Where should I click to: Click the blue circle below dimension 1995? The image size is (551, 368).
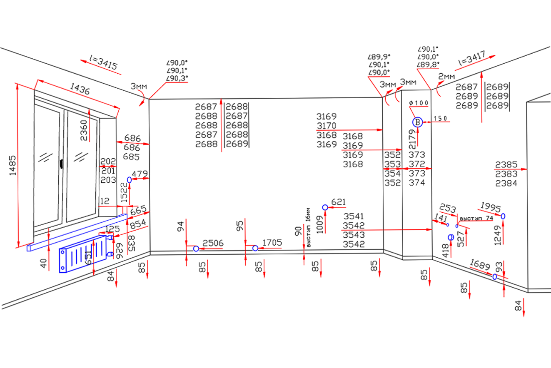coord(503,216)
